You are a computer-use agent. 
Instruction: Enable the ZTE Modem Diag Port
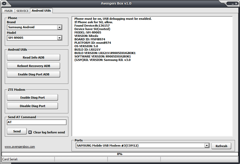coord(32,97)
